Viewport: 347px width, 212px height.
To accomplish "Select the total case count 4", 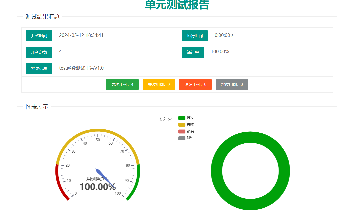I will point(60,52).
